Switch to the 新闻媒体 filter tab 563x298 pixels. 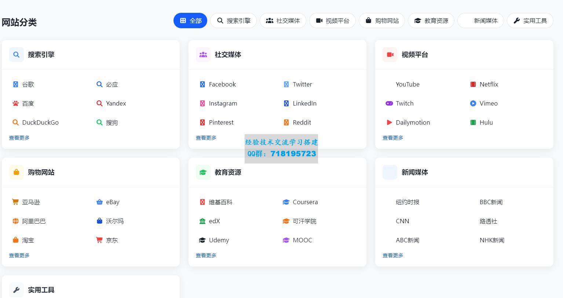pyautogui.click(x=480, y=21)
